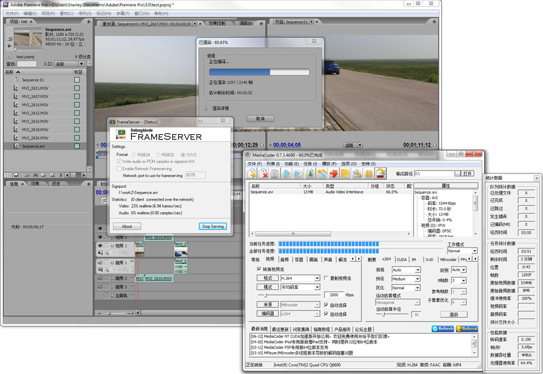Toggle the label checkbox for MVI_2607.MOV
543x374 pixels.
point(77,96)
